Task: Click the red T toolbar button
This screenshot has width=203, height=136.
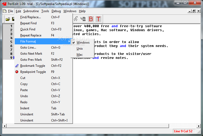Action: pos(98,19)
